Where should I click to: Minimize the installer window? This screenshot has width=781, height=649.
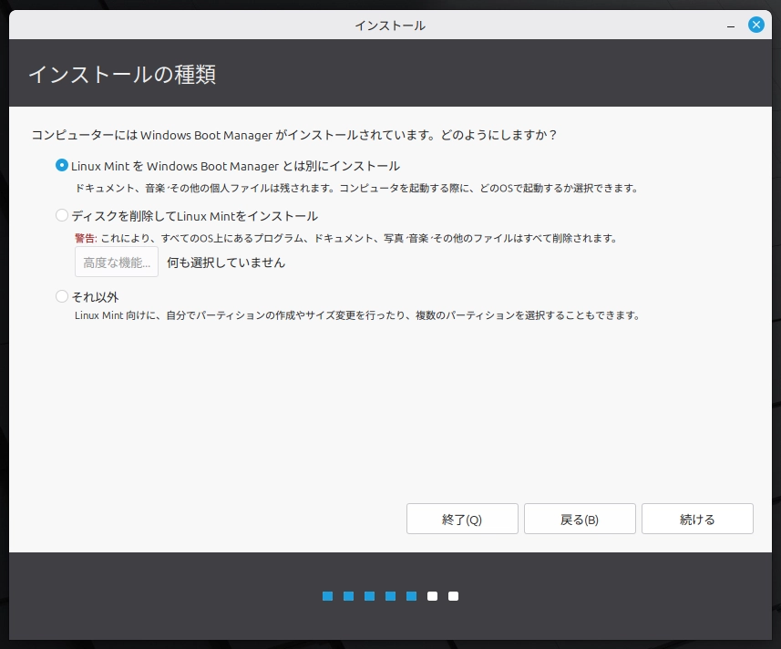731,25
